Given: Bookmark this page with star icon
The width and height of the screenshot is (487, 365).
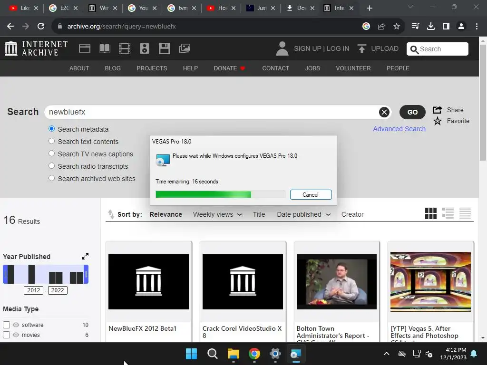Looking at the screenshot, I should [x=397, y=27].
